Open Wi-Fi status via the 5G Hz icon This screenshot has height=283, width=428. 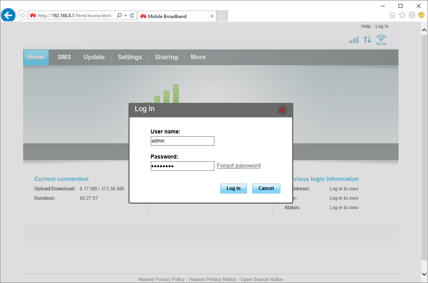(x=380, y=39)
